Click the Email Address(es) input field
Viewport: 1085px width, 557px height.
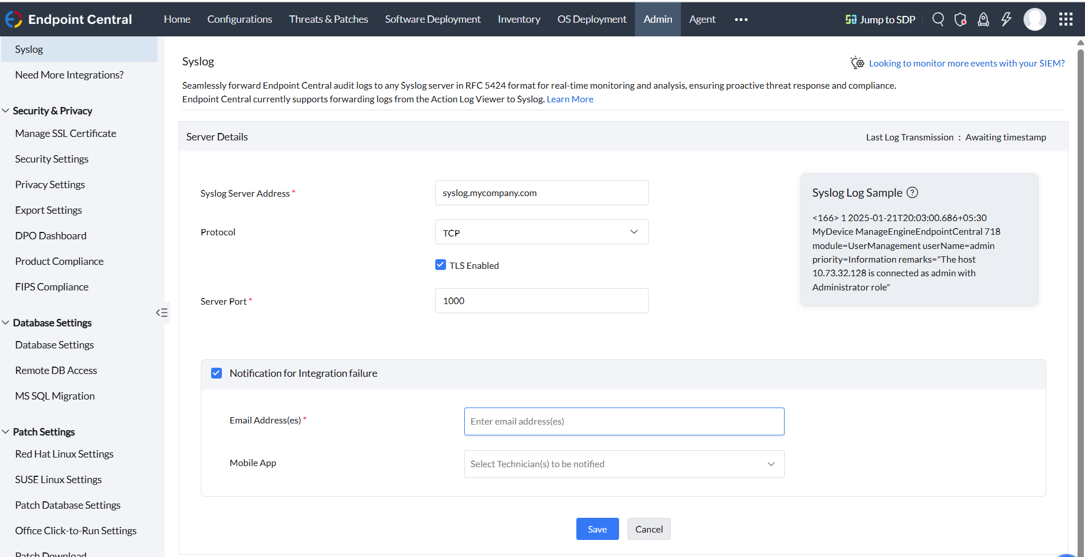624,421
